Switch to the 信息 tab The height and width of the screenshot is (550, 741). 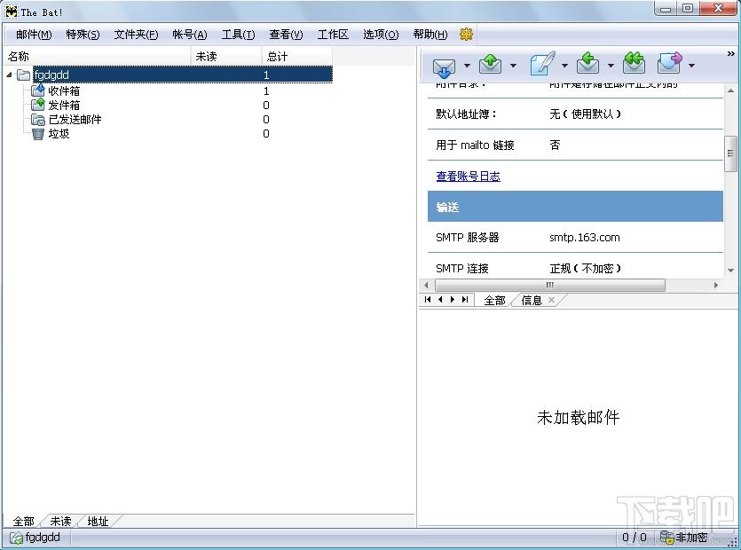tap(532, 301)
